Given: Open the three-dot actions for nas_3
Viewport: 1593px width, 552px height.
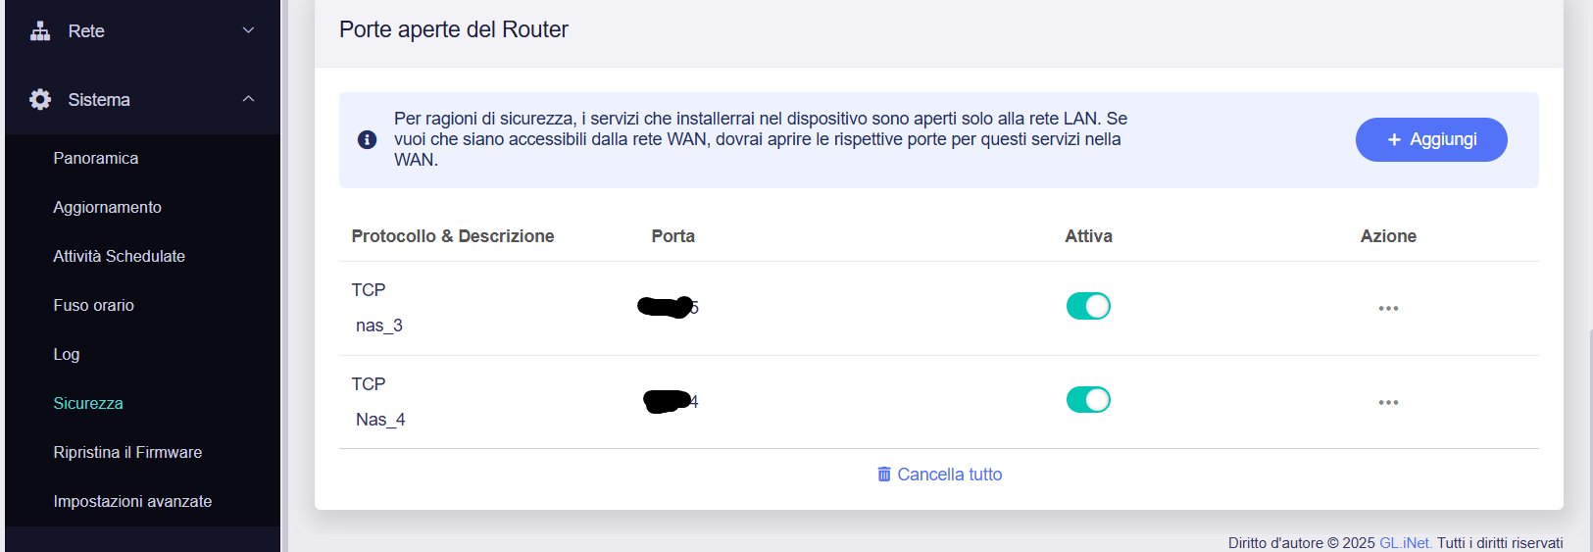Looking at the screenshot, I should pos(1388,308).
